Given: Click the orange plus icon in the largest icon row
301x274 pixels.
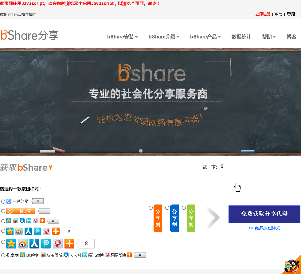Looking at the screenshot, I should pos(69,244).
